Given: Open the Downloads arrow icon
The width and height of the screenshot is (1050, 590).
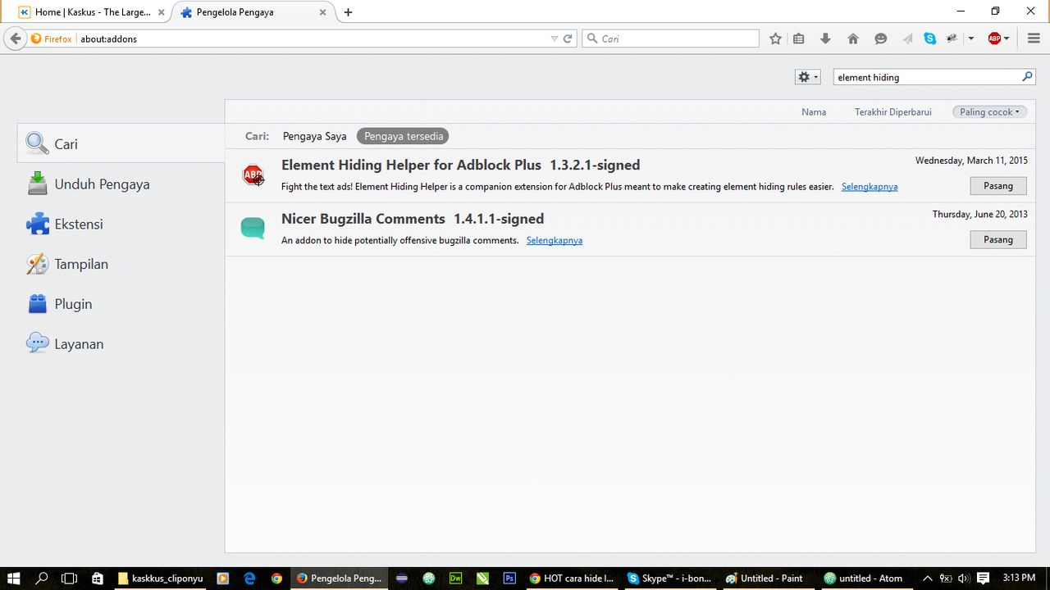Looking at the screenshot, I should pos(826,39).
